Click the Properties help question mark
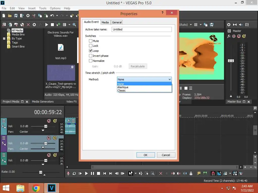Screen dimensions: 258x193 [163, 13]
